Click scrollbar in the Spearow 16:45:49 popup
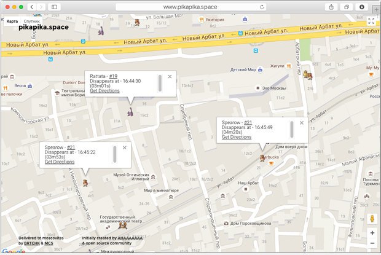Viewport: 381px width, 255px height. (x=291, y=130)
